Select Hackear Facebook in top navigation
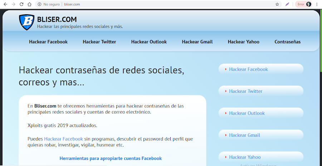The image size is (322, 166). [x=48, y=42]
